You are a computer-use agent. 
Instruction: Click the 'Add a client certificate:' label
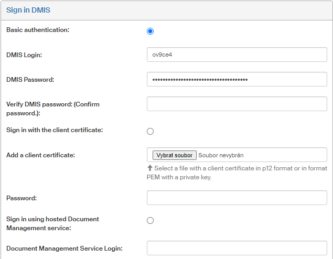(41, 155)
